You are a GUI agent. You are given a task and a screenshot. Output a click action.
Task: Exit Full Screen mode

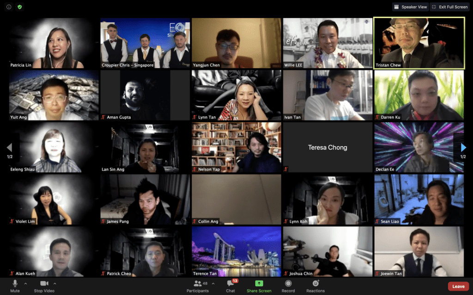449,7
